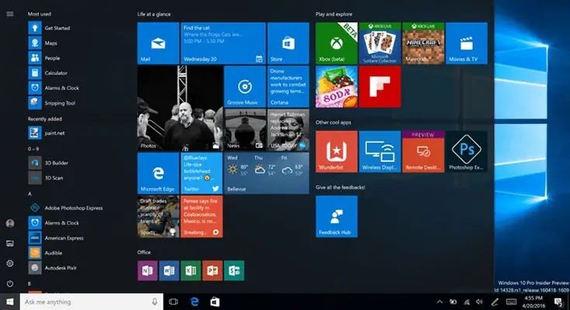Open Photos live tile
Viewport: 570px width, 310px height.
(180, 108)
